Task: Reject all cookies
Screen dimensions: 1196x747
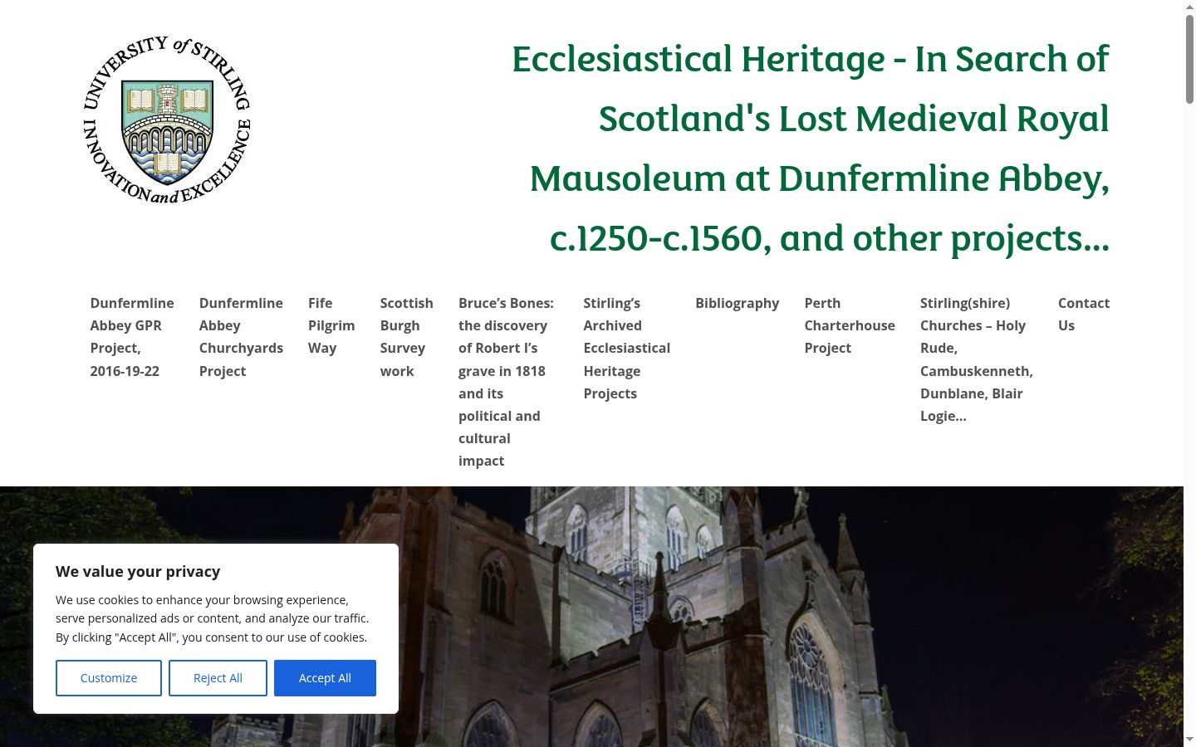Action: coord(218,678)
